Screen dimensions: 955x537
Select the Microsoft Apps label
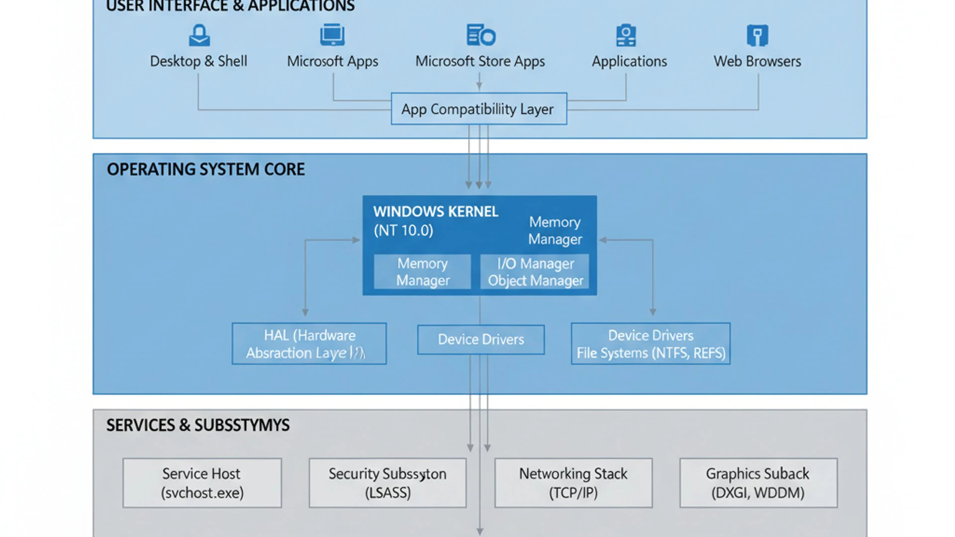[332, 62]
